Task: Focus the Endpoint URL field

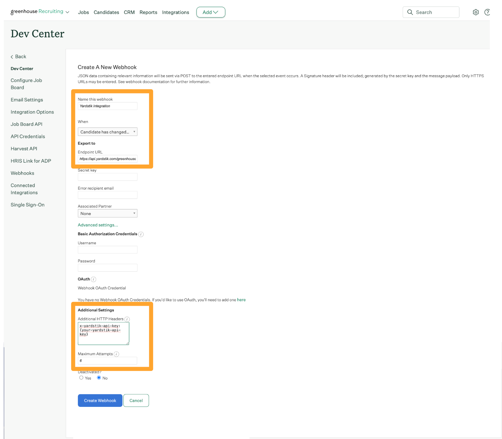Action: [107, 159]
